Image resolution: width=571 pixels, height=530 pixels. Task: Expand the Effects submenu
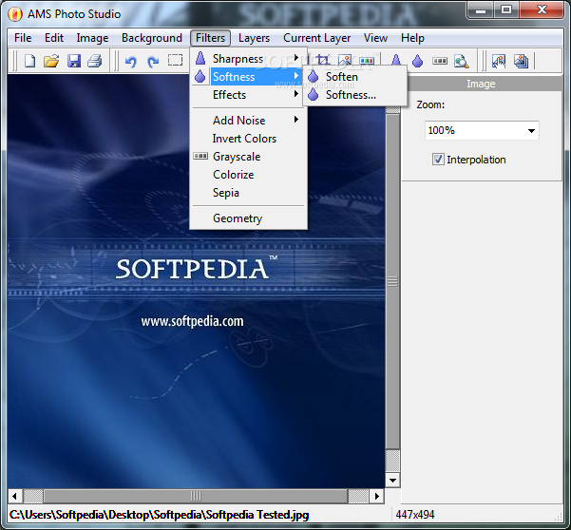point(249,95)
